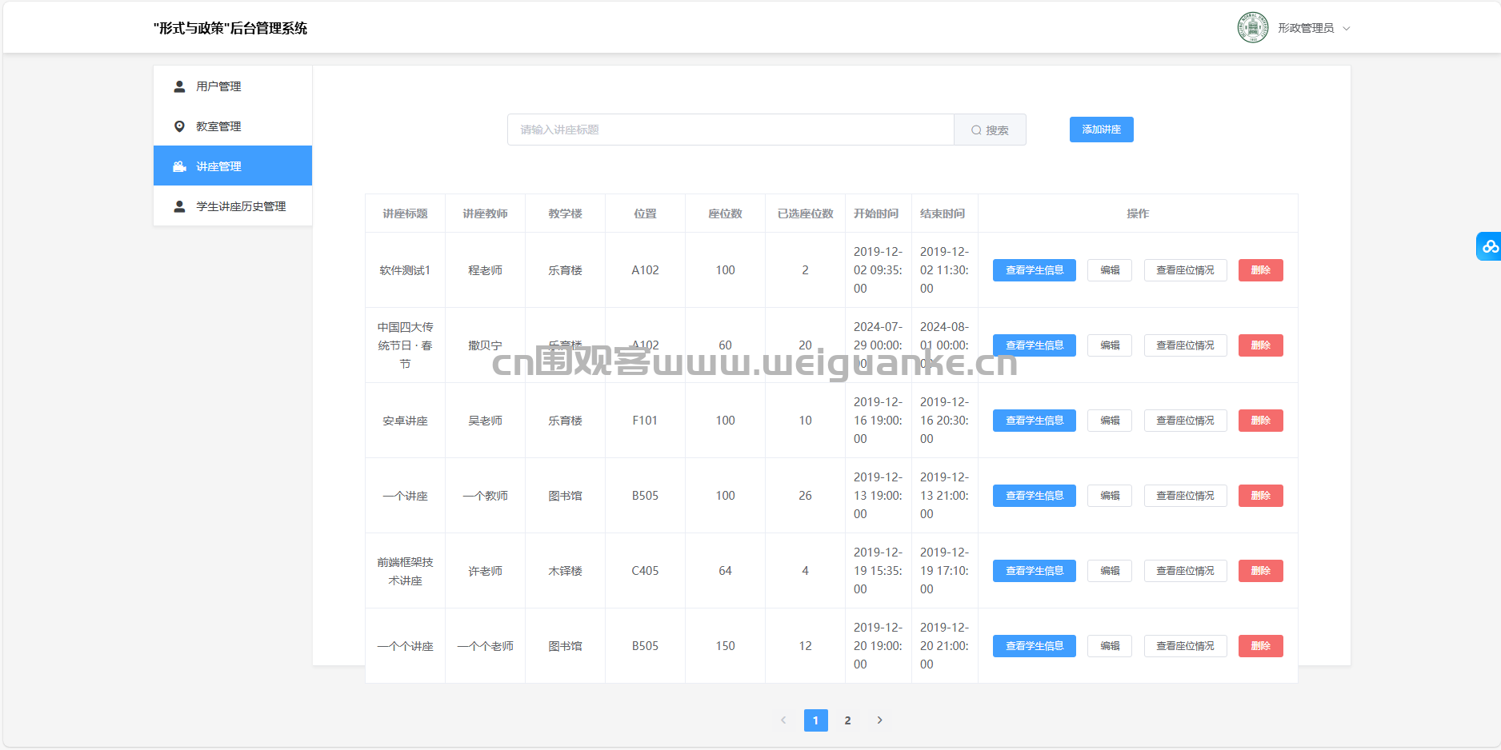View seat status for 撒贝宁 lecture
The width and height of the screenshot is (1501, 750).
coord(1185,345)
